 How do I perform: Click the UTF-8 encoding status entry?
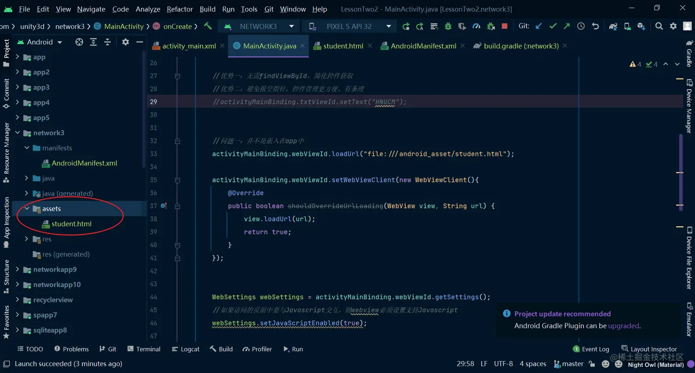503,364
